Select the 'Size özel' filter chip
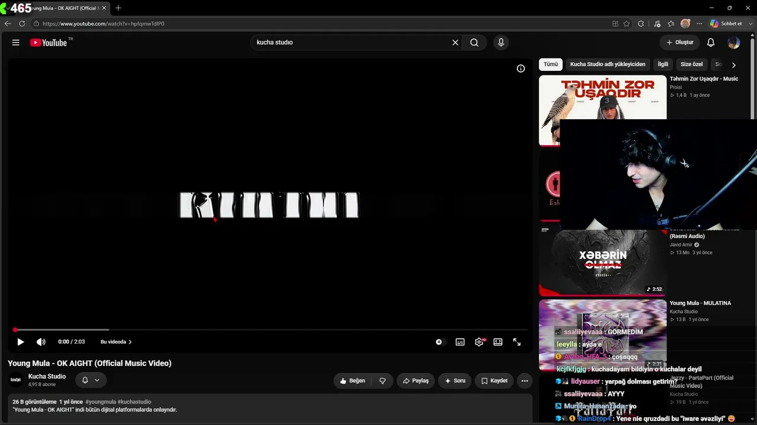 pyautogui.click(x=691, y=64)
